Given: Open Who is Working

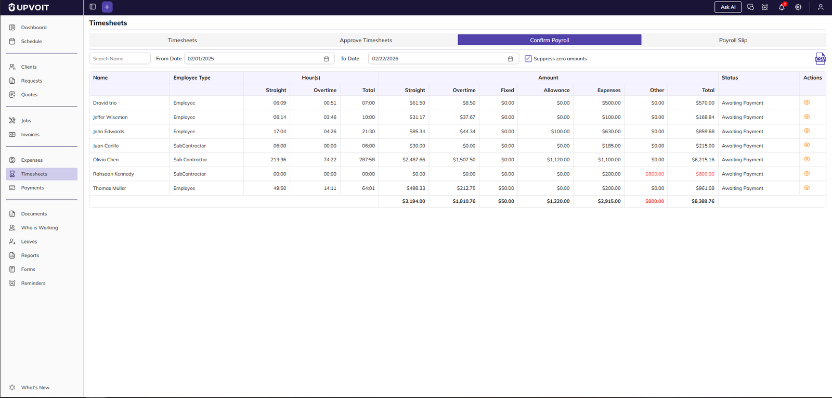Looking at the screenshot, I should pos(42,228).
